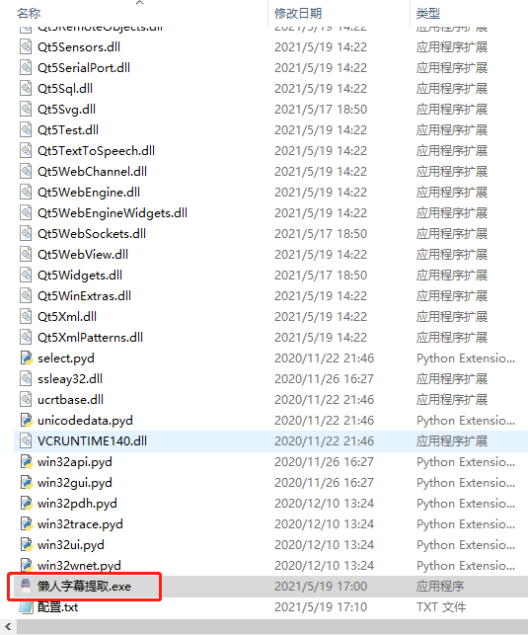
Task: Click the sort arrow above 名称 column
Action: coord(139,3)
